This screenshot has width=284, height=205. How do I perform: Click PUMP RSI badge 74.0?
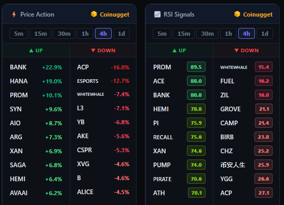196,165
